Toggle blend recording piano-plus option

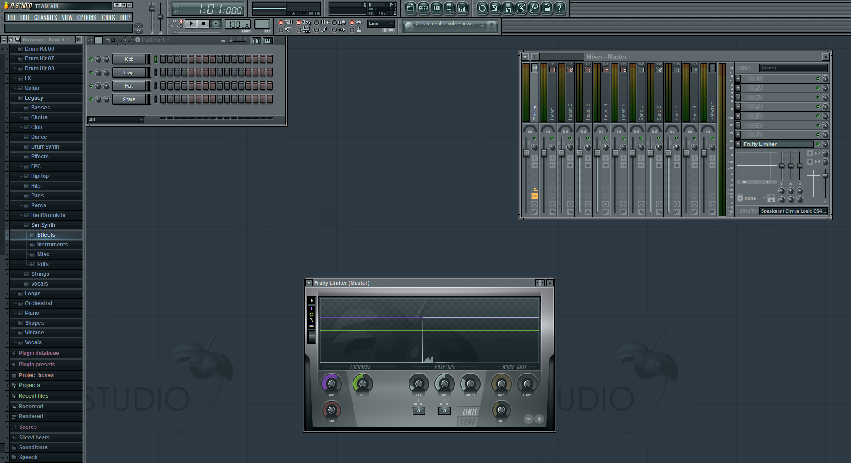pyautogui.click(x=317, y=23)
